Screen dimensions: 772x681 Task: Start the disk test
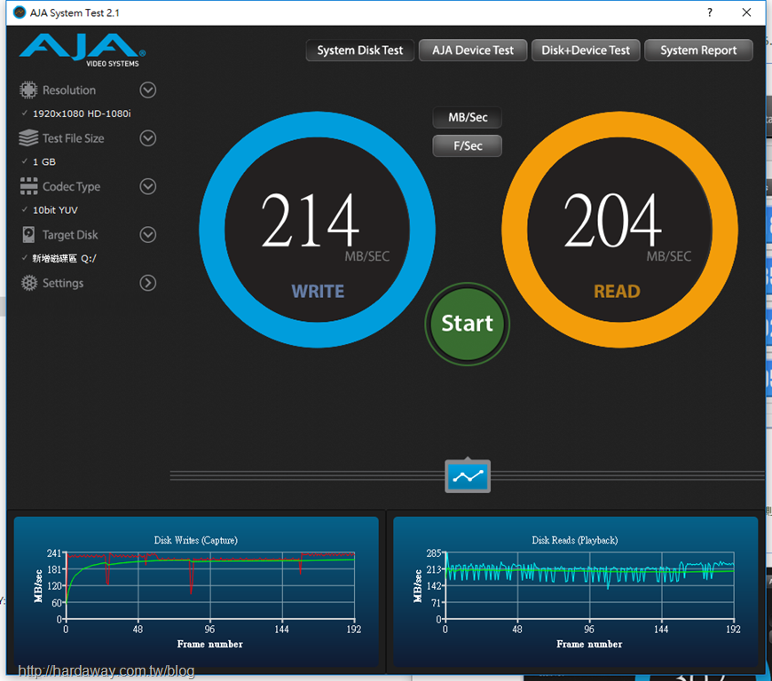(x=468, y=324)
